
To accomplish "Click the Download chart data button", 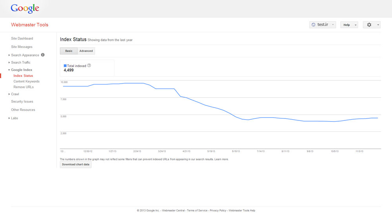I will [76, 164].
